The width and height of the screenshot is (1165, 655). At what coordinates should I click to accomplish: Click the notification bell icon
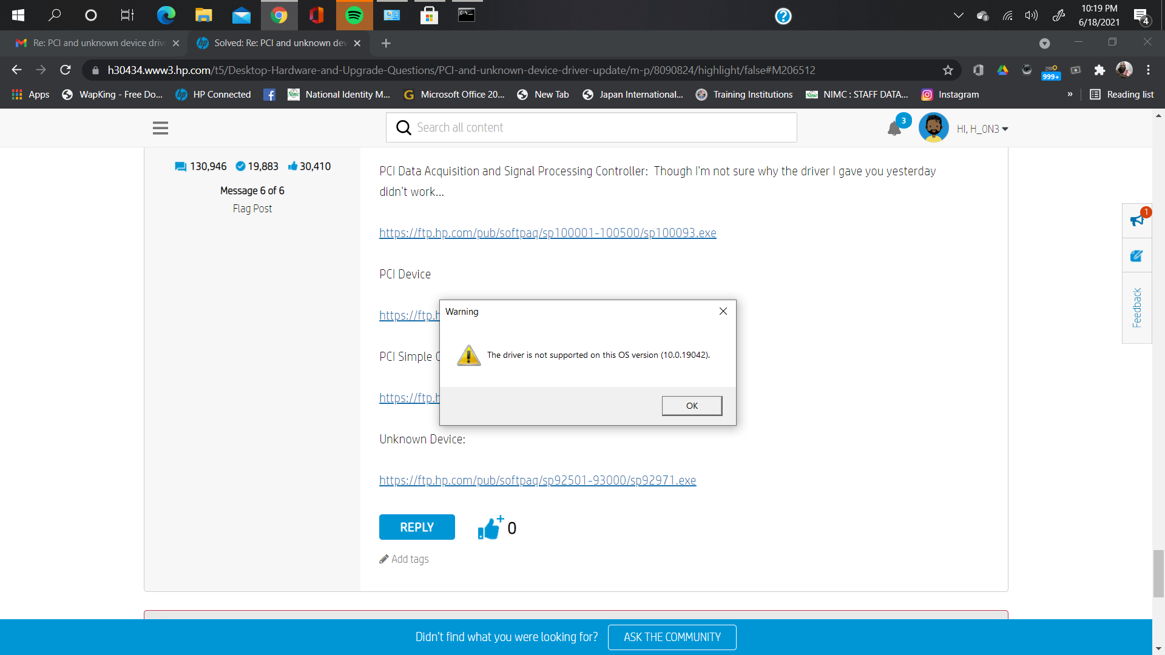pyautogui.click(x=894, y=129)
